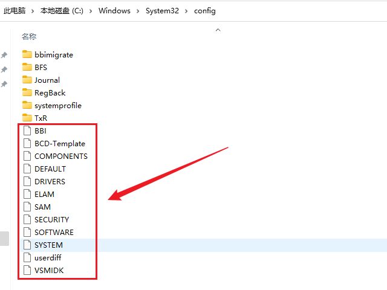The width and height of the screenshot is (387, 290).
Task: Click the SAM file icon
Action: pyautogui.click(x=27, y=207)
